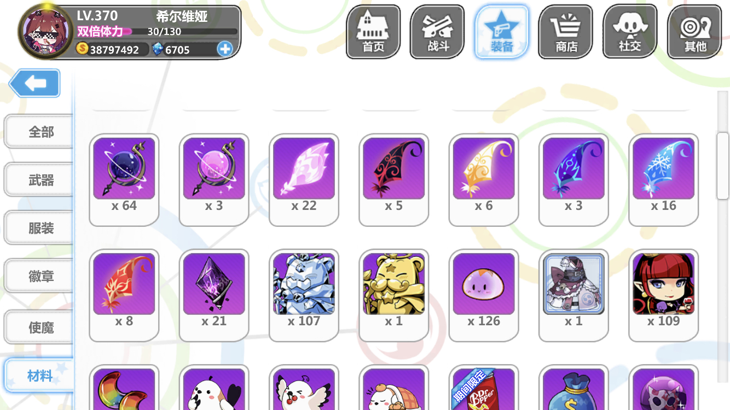
Task: Open the 商店 shop basket icon
Action: coord(566,32)
